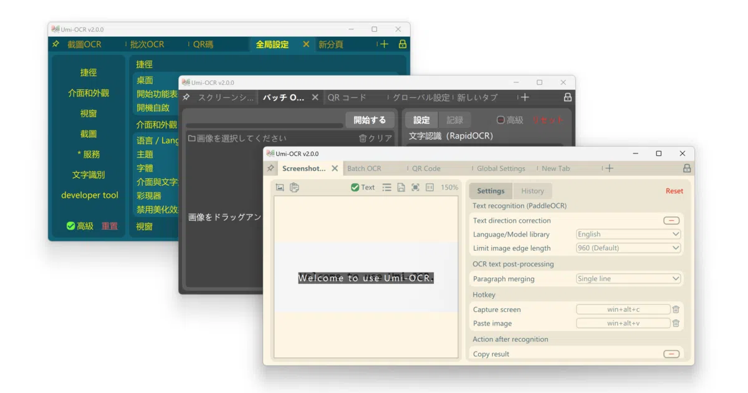Click the progress bar in the Japanese window
The height and width of the screenshot is (393, 748).
click(264, 125)
